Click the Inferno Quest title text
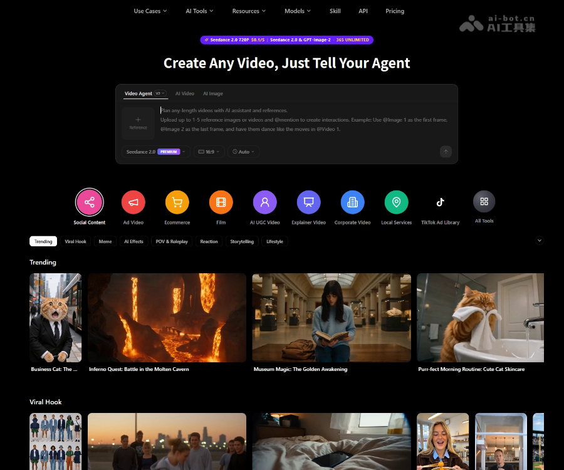Viewport: 564px width, 470px height. [139, 369]
